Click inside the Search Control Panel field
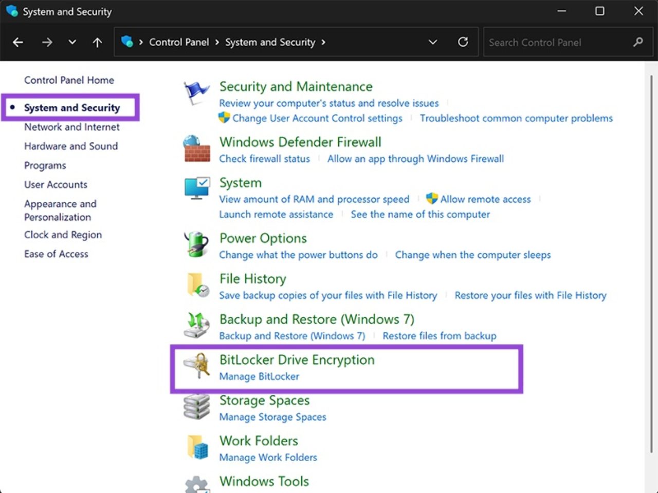Image resolution: width=658 pixels, height=493 pixels. [x=555, y=42]
